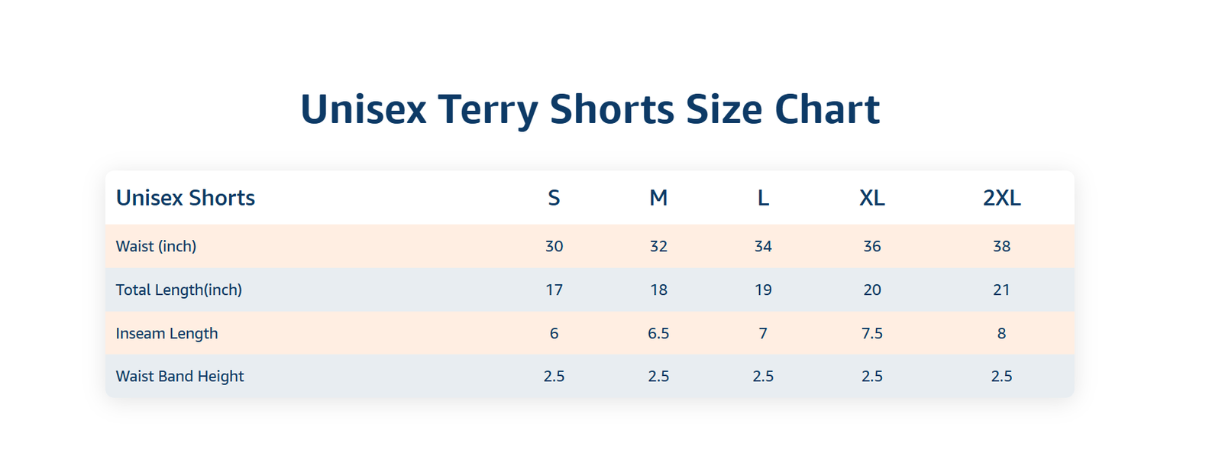1222x463 pixels.
Task: Click total length value 20 for XL
Action: click(x=872, y=290)
